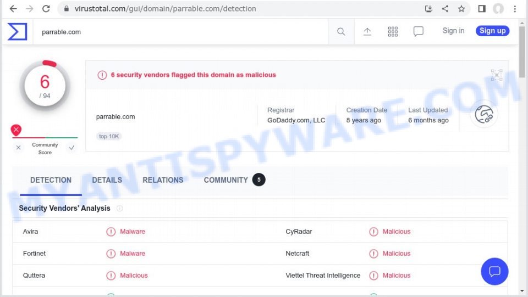Screen dimensions: 528x297
Task: Open the COMMUNITY tab
Action: (226, 180)
